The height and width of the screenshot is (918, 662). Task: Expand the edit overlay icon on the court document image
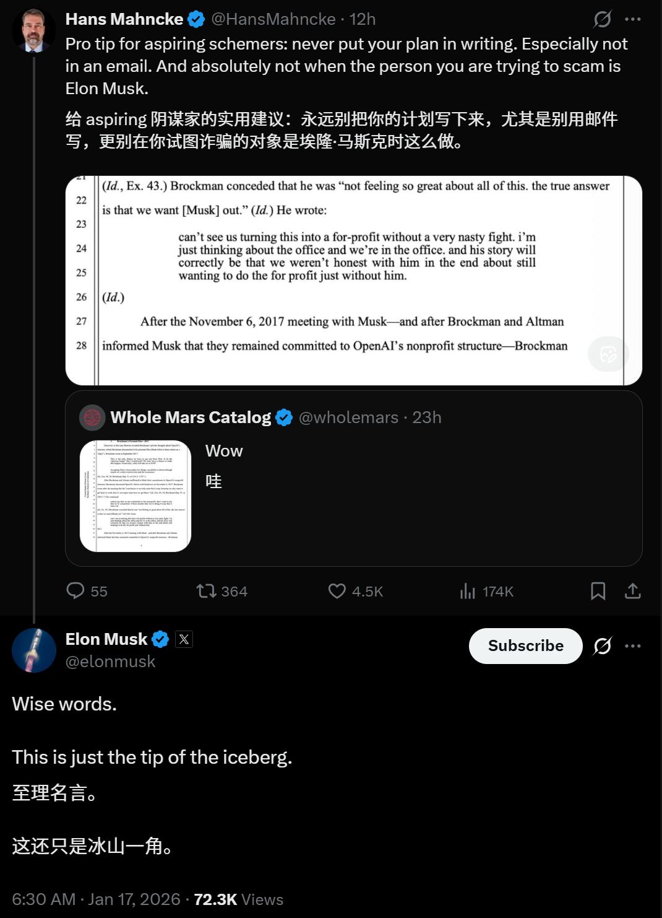coord(608,354)
